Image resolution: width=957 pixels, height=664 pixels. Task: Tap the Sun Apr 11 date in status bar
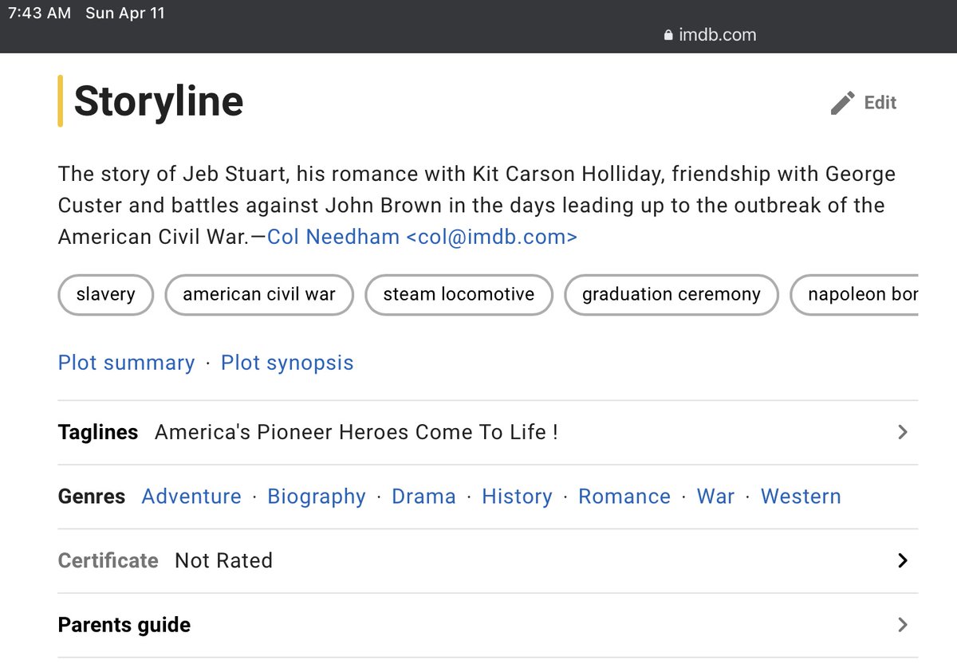125,14
